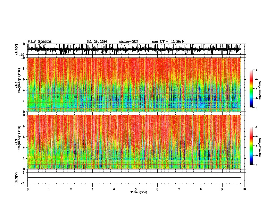Click the '-7' value on ch.1 colorbar
Viewport: 275px width, 212px height.
(256, 107)
